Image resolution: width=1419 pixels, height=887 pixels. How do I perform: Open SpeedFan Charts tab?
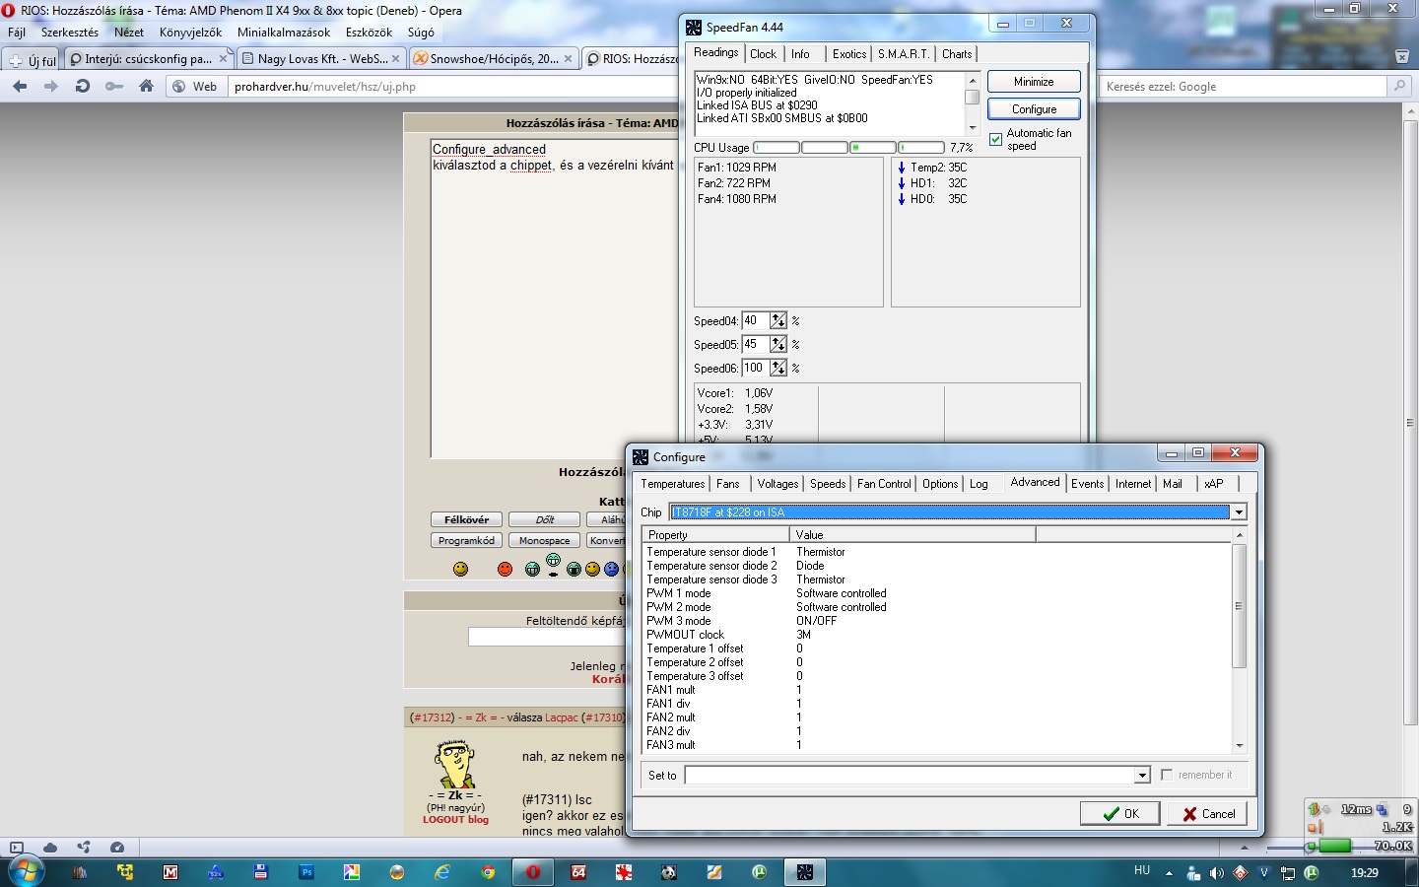(956, 54)
